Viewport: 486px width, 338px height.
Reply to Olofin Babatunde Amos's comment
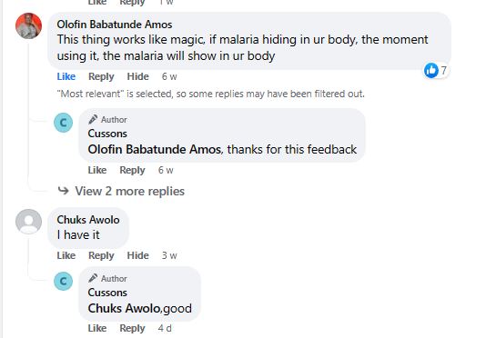click(x=101, y=76)
